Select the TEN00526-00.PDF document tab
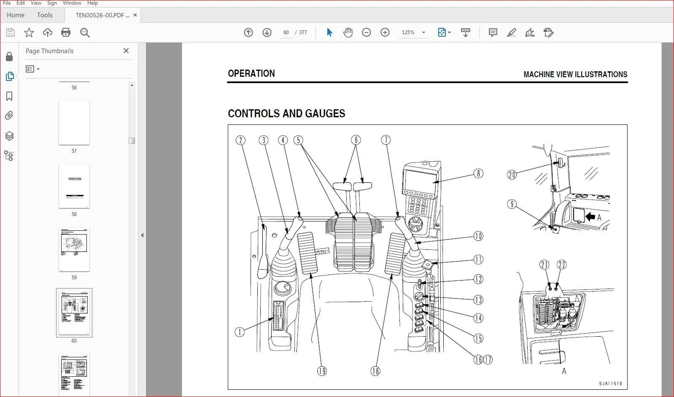 [x=102, y=15]
